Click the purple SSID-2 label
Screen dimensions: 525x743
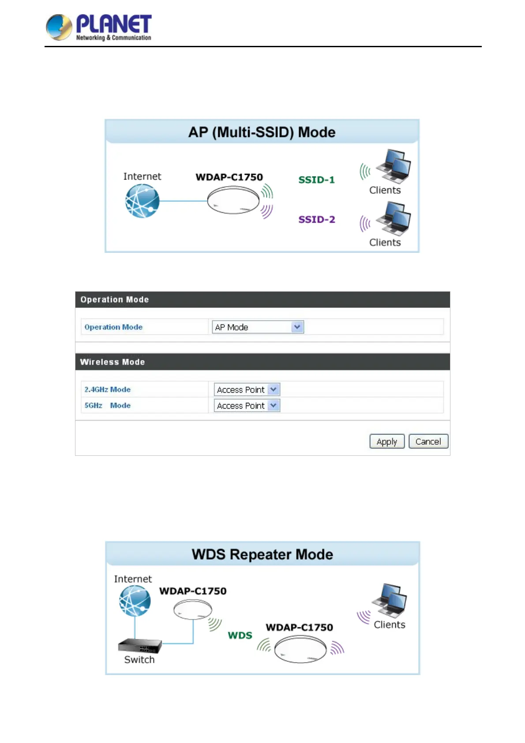(317, 219)
